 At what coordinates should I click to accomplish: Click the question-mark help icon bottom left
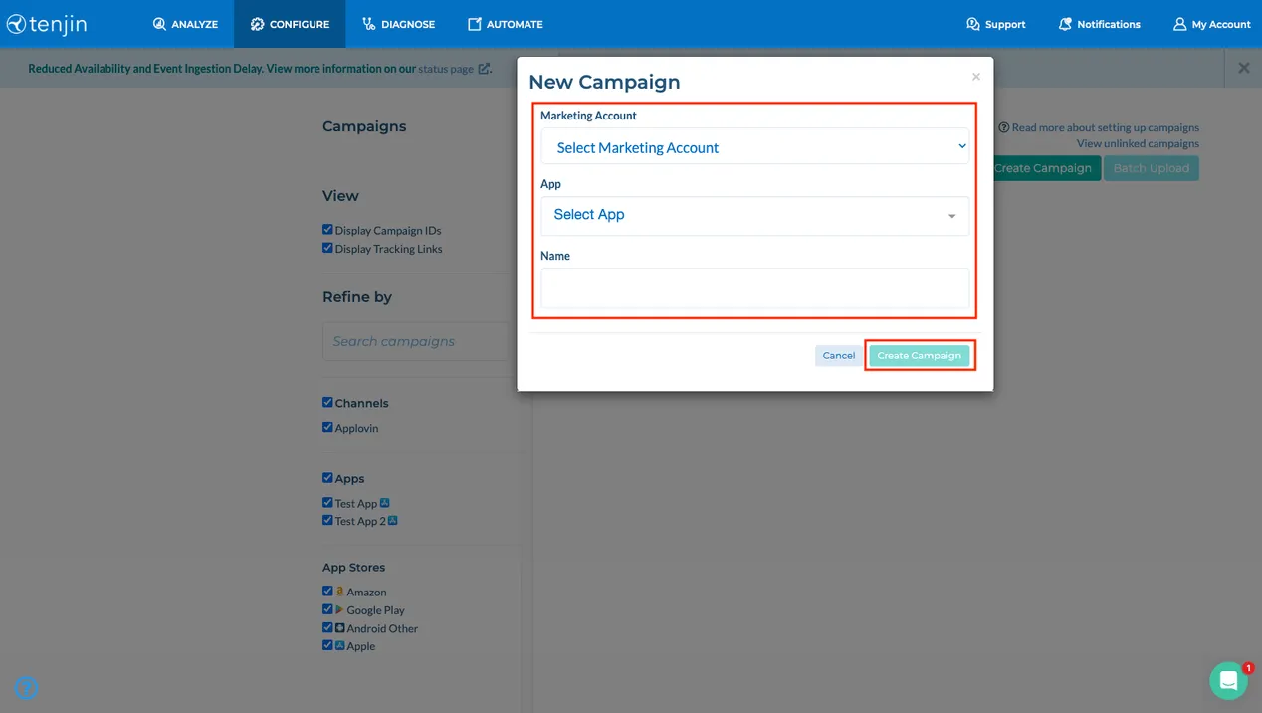pyautogui.click(x=26, y=688)
